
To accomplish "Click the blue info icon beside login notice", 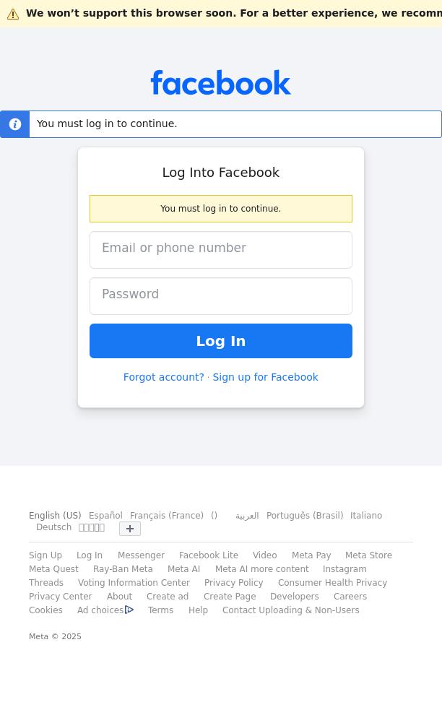I will (15, 124).
